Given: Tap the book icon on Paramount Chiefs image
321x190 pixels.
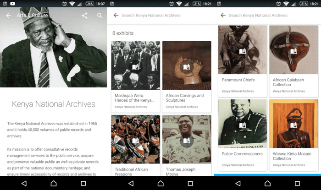Looking at the screenshot, I should tap(243, 51).
